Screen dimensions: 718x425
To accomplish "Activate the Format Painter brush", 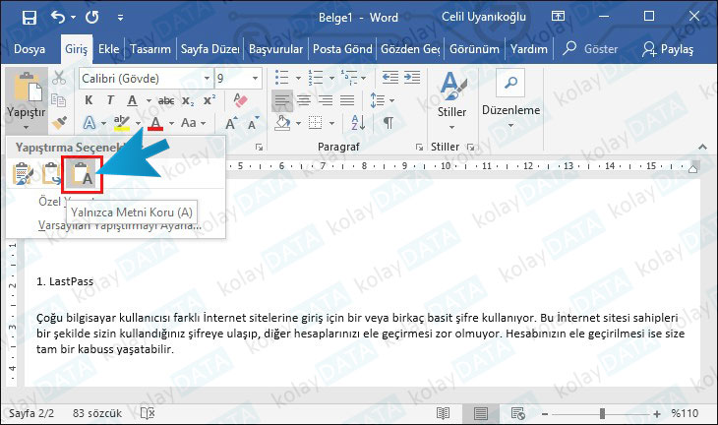I will (x=59, y=122).
